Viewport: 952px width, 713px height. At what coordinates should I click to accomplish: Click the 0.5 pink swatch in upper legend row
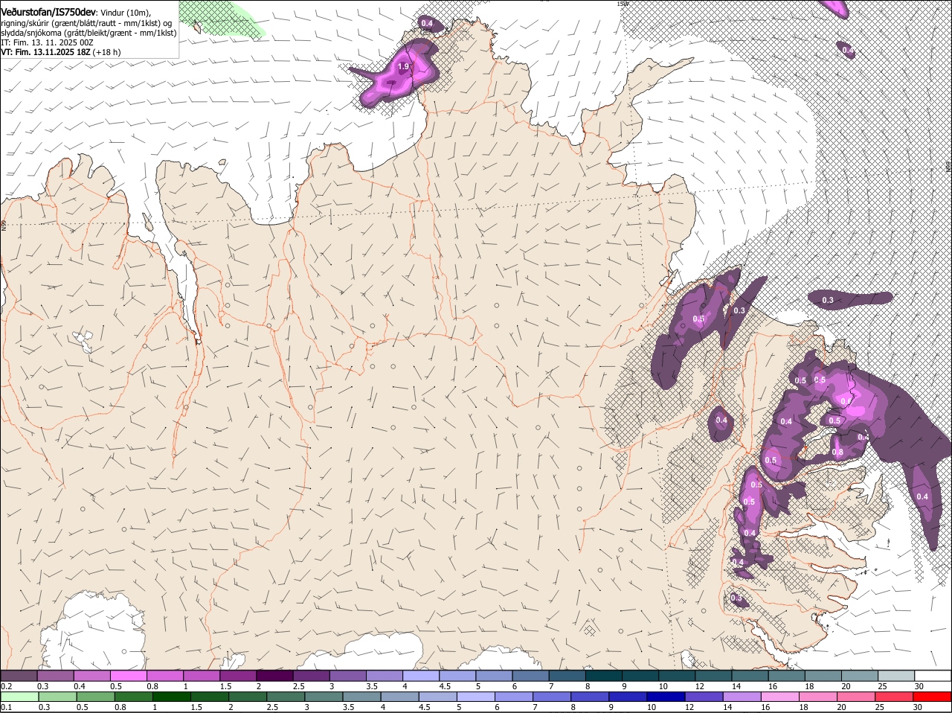(128, 676)
